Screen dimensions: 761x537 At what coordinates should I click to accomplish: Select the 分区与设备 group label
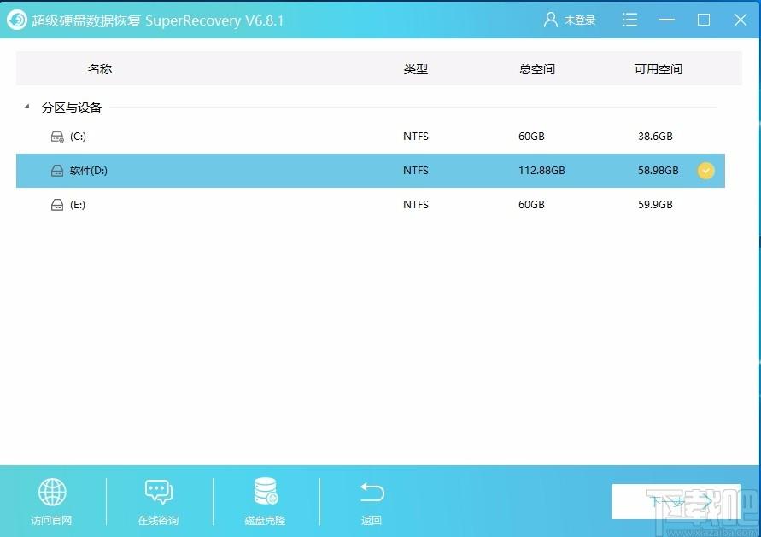[x=72, y=108]
